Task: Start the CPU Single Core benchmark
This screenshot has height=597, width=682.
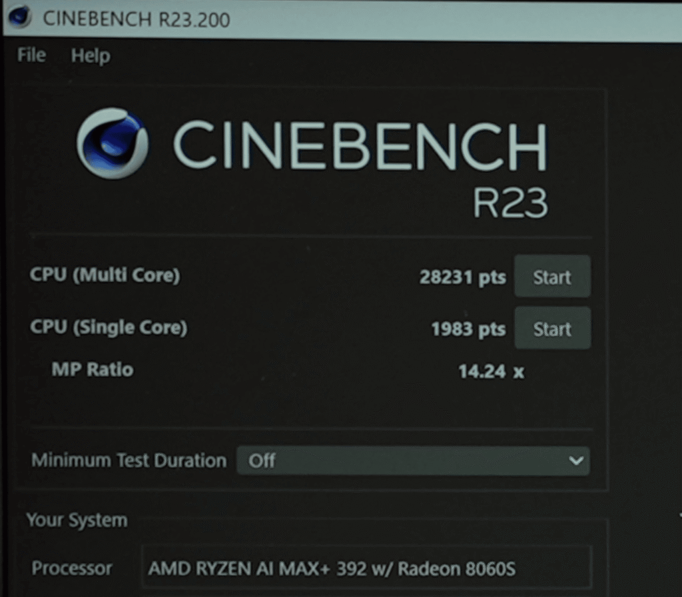Action: (552, 328)
